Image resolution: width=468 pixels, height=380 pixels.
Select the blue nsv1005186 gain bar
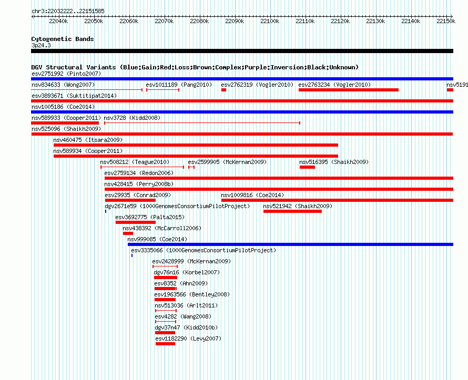242,112
